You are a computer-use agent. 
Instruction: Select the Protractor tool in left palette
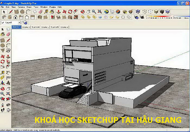pos(3,78)
